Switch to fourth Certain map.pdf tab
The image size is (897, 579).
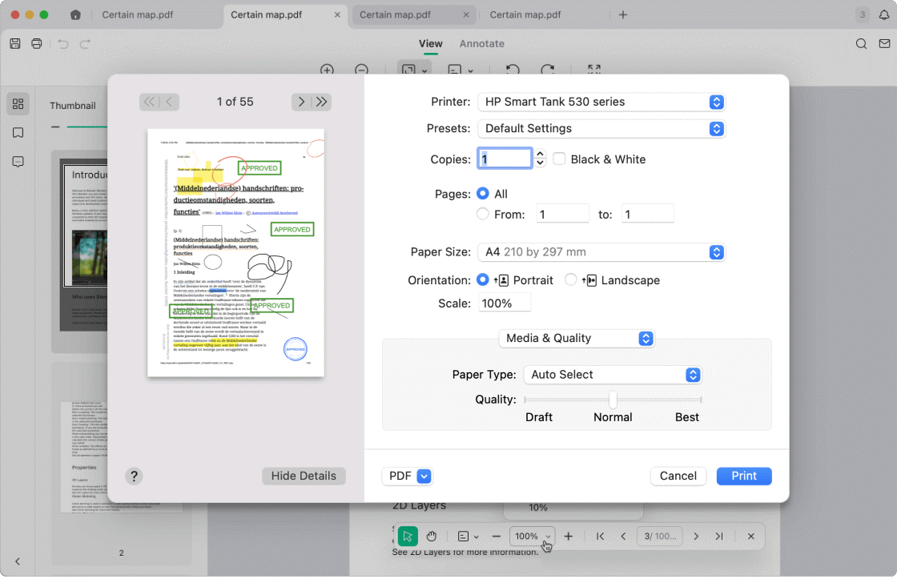coord(525,15)
